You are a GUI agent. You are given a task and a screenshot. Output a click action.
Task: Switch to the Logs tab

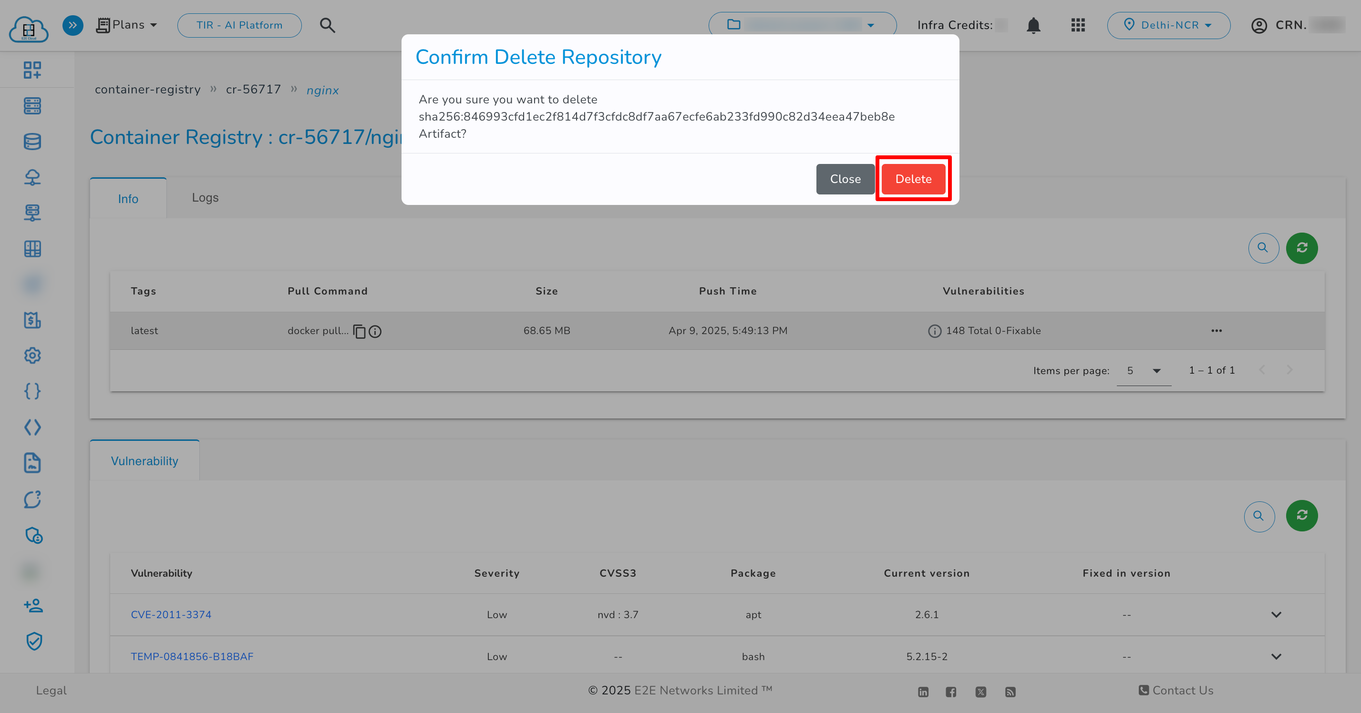coord(205,197)
